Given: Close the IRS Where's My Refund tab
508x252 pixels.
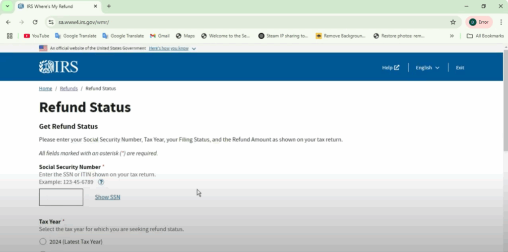Looking at the screenshot, I should (x=95, y=6).
